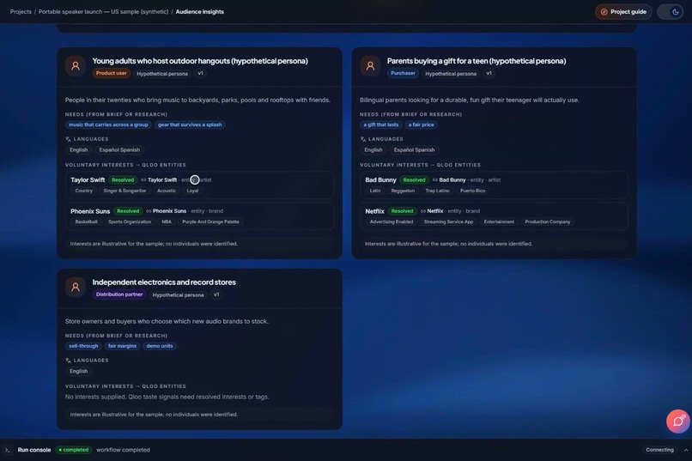Screen dimensions: 692x461
Task: Select 'gear that survives a splash' tag
Action: (x=190, y=124)
